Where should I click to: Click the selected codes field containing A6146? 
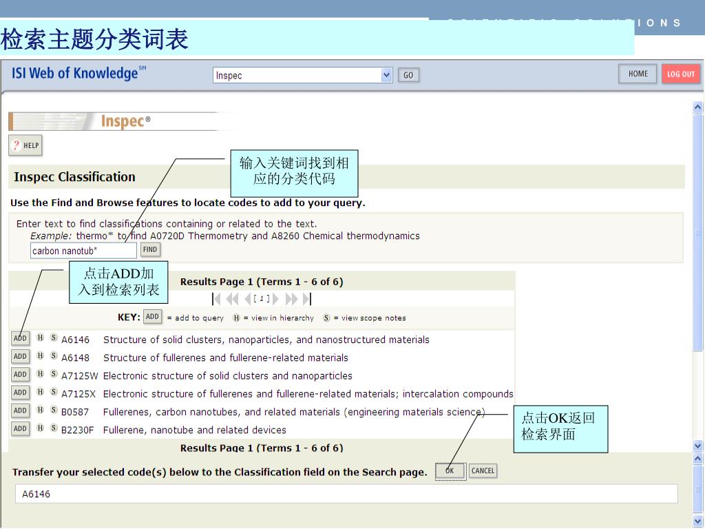[x=346, y=493]
